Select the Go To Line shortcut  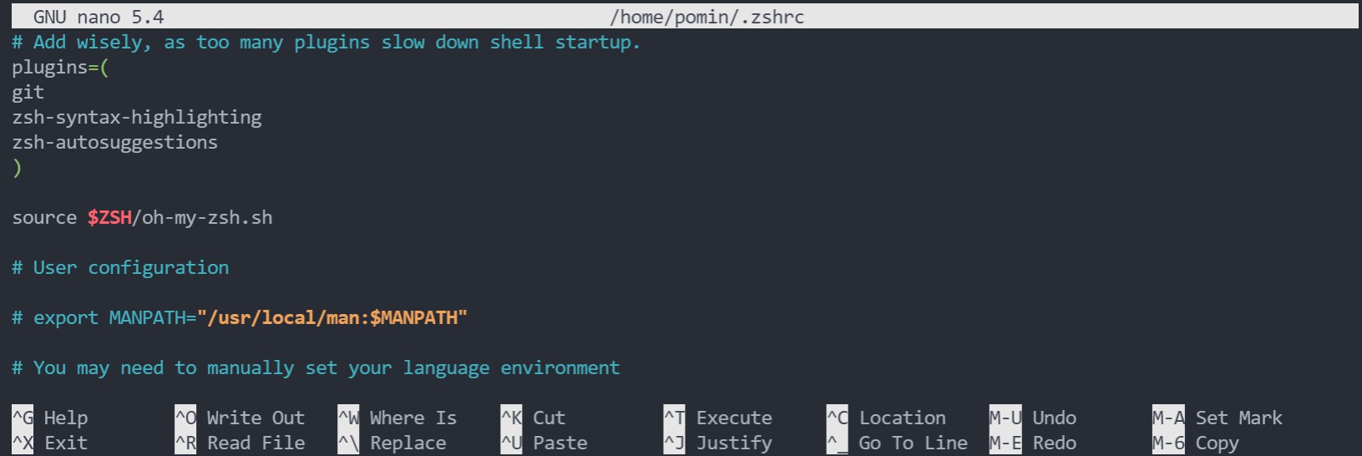[897, 443]
